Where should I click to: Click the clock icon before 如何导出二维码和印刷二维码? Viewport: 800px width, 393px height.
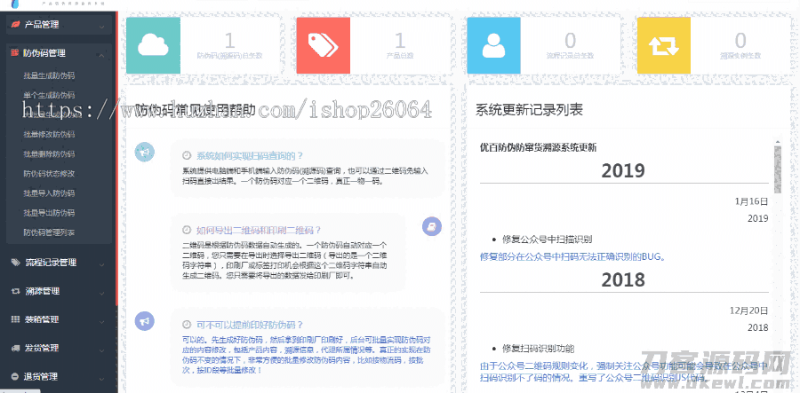187,230
